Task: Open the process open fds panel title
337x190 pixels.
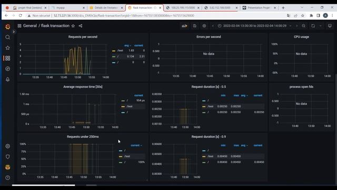Action: coord(301,87)
